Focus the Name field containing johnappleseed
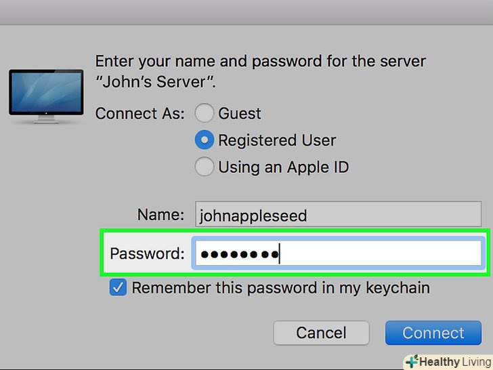Viewport: 493px width, 370px height. coord(337,215)
